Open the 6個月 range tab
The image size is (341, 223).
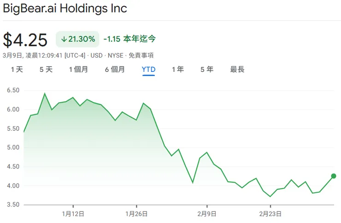(115, 70)
